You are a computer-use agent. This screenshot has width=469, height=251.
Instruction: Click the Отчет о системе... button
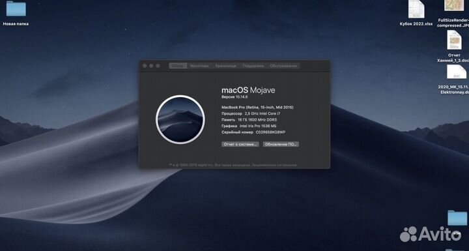[240, 144]
